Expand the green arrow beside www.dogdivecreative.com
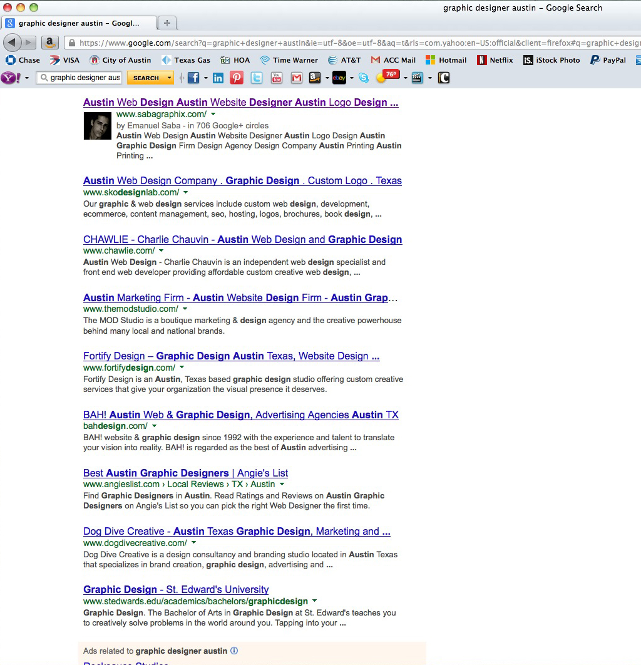The image size is (641, 665). click(194, 542)
